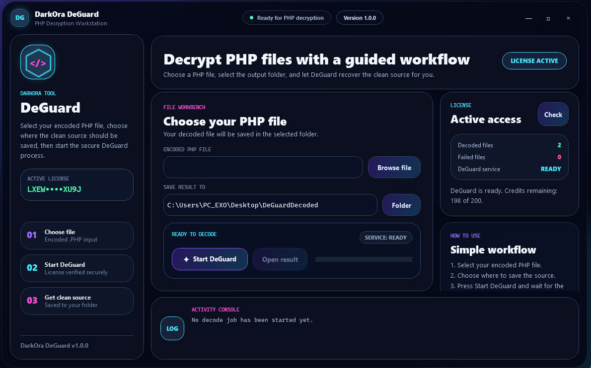Click the LICENSE ACTIVE badge
The width and height of the screenshot is (591, 368).
point(534,61)
